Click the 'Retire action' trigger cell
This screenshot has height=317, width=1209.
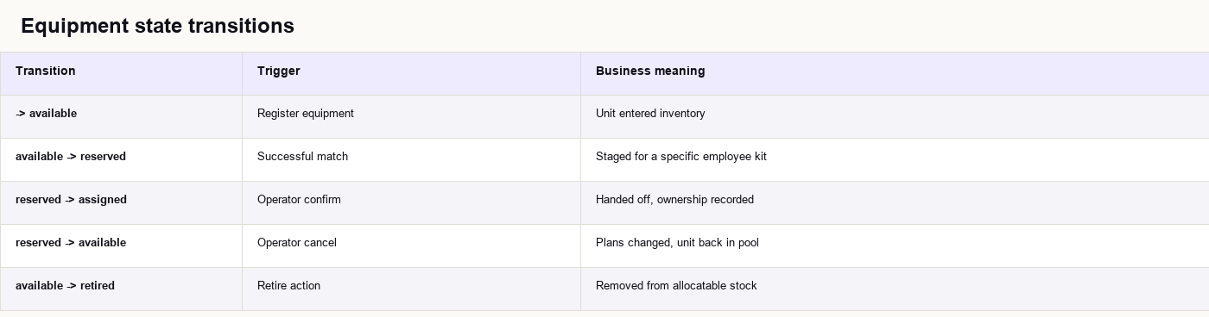[411, 289]
